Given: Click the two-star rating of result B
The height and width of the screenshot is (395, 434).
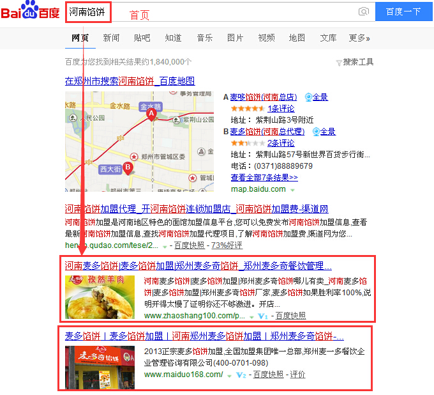Looking at the screenshot, I should [248, 143].
